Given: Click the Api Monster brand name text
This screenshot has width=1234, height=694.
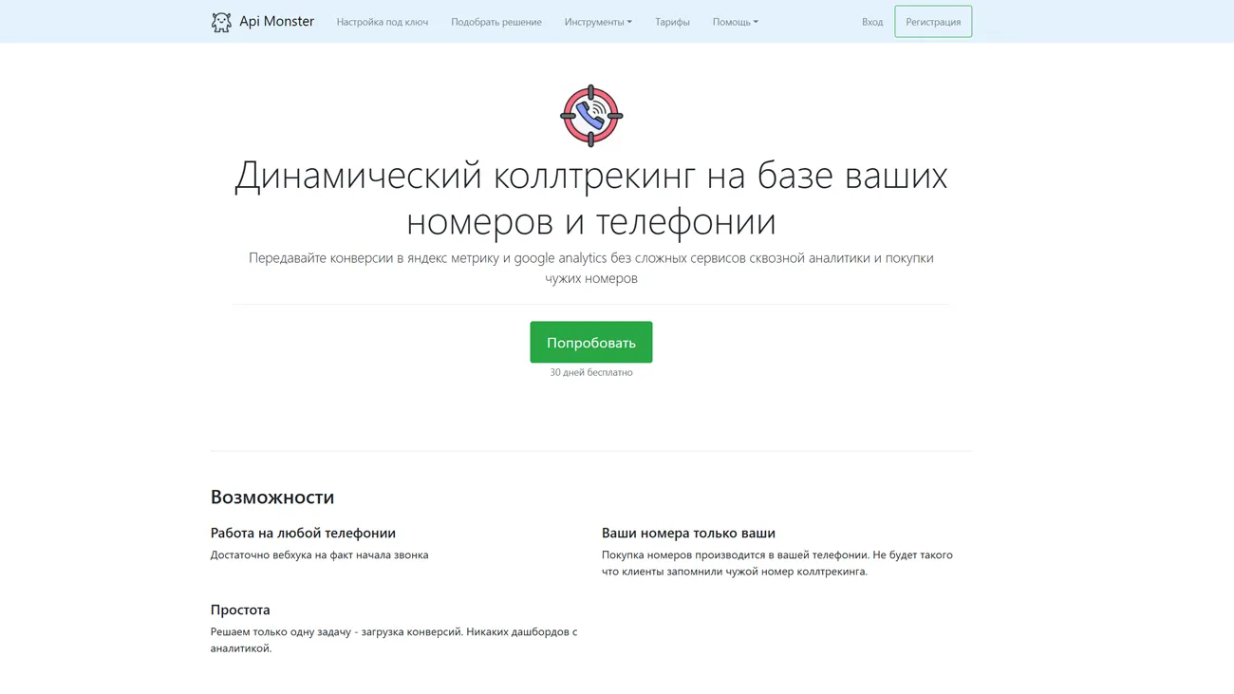Looking at the screenshot, I should click(276, 21).
